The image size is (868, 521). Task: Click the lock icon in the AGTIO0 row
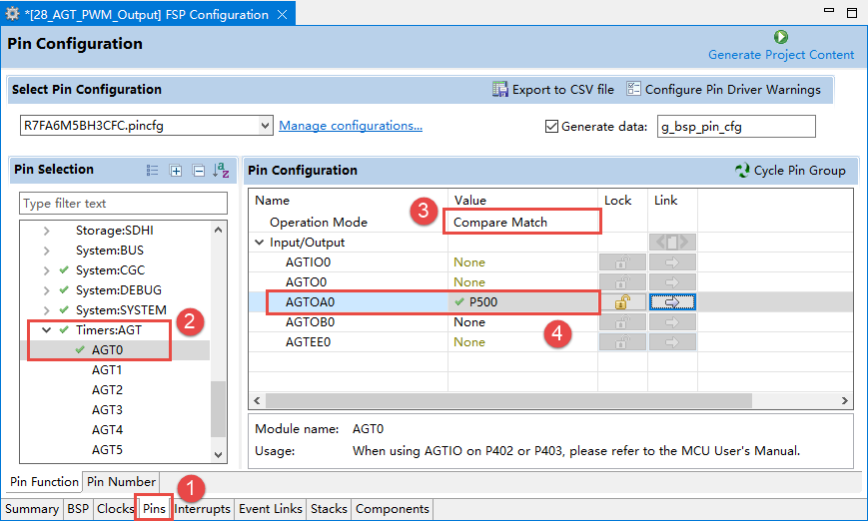click(x=622, y=262)
